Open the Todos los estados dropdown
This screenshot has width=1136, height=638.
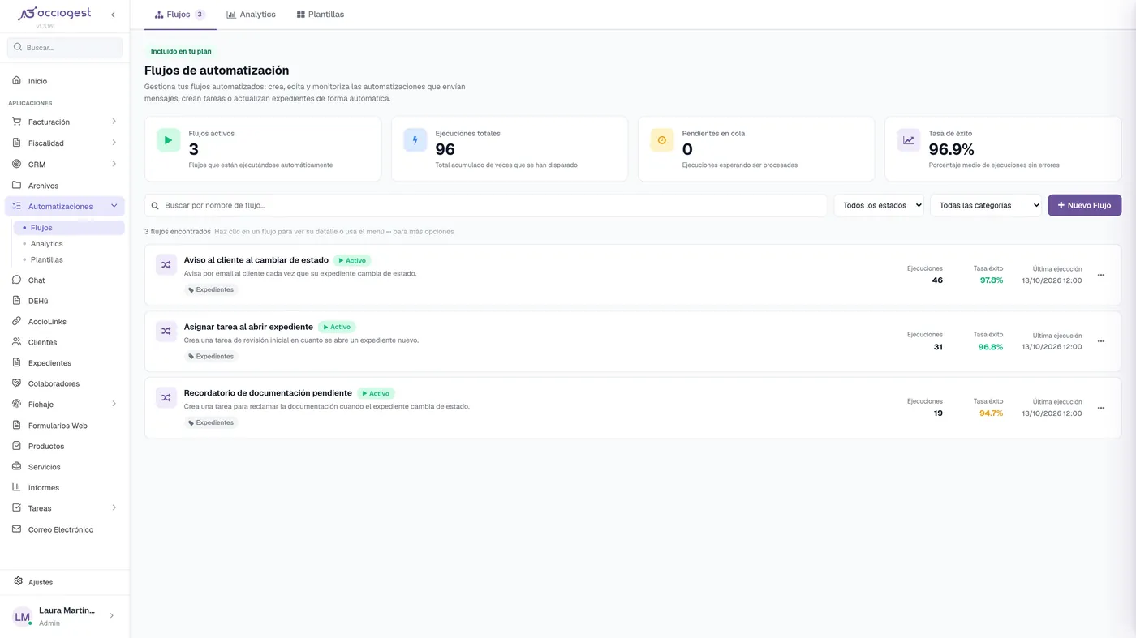point(879,205)
